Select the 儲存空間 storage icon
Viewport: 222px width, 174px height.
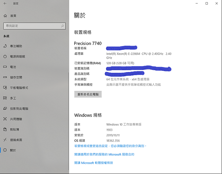tap(5, 77)
